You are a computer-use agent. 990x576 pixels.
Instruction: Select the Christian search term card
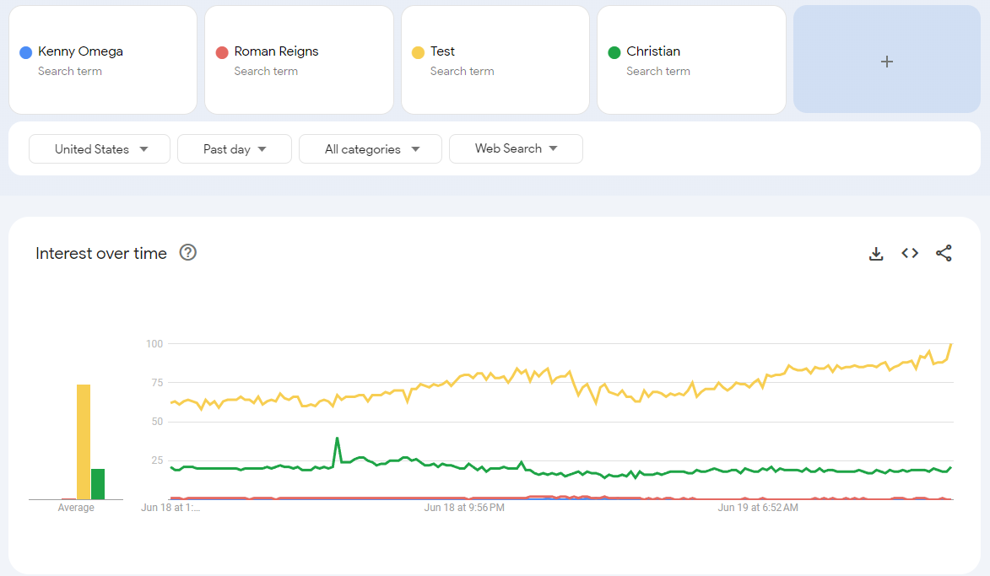[690, 60]
